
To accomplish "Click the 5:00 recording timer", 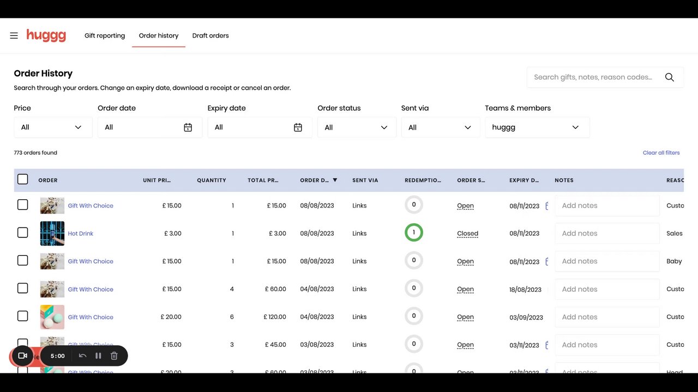I will coord(58,356).
